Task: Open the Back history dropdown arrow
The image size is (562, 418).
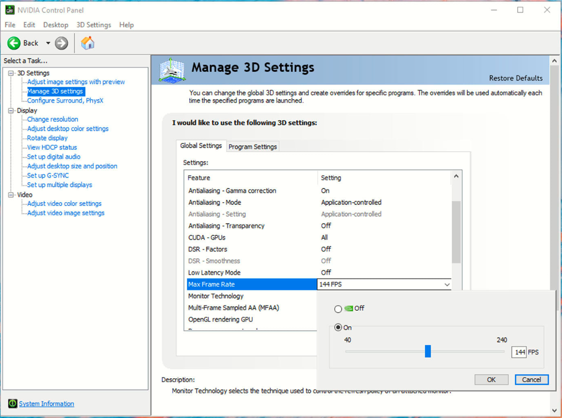Action: click(48, 43)
